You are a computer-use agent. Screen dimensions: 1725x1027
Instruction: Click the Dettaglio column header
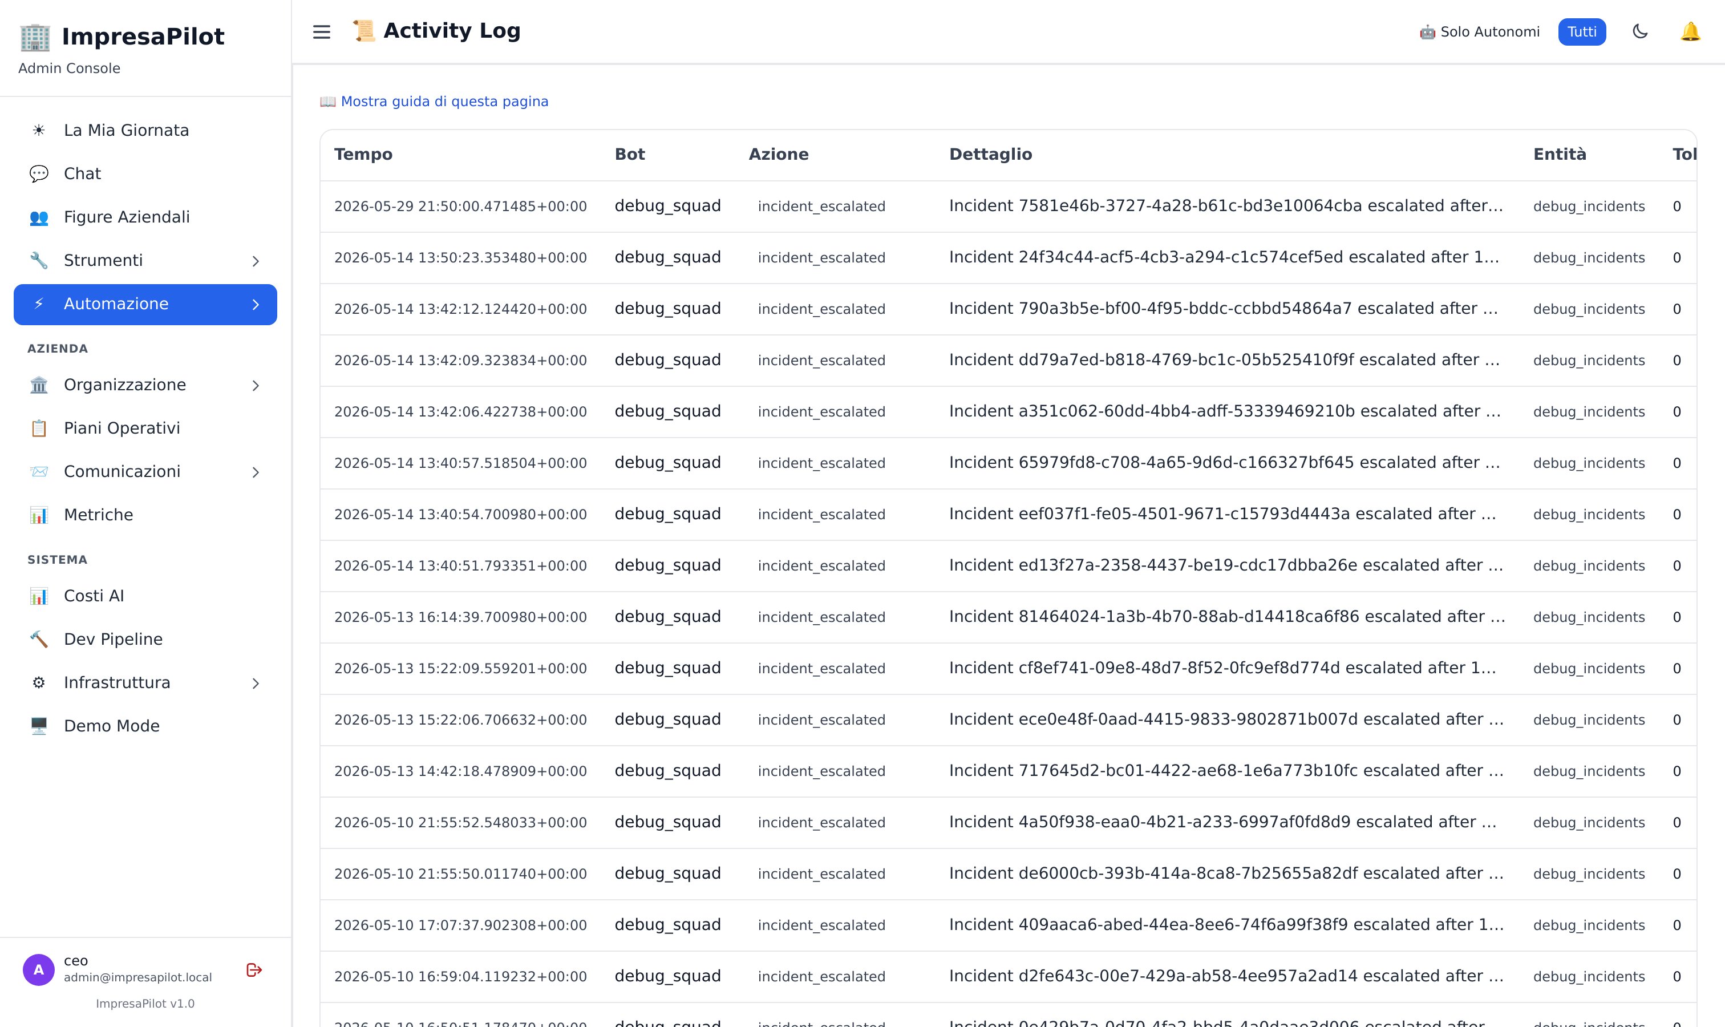tap(990, 154)
